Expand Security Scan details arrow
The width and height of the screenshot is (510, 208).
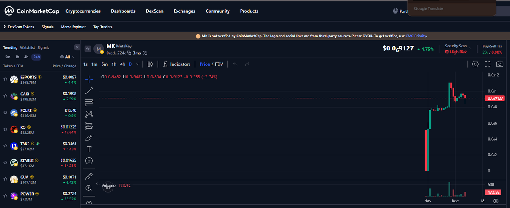pyautogui.click(x=470, y=49)
